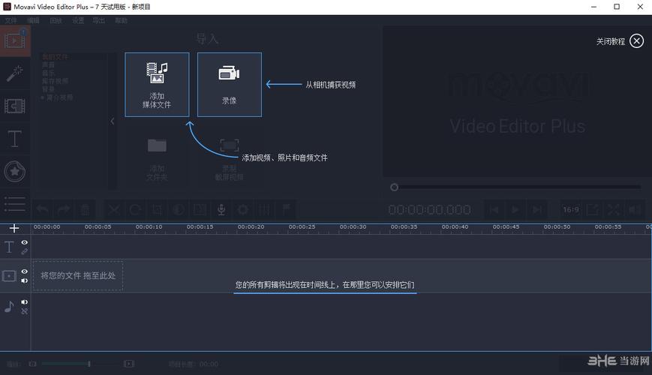This screenshot has width=652, height=375.
Task: Open the 16:9 aspect ratio dropdown
Action: pos(571,209)
